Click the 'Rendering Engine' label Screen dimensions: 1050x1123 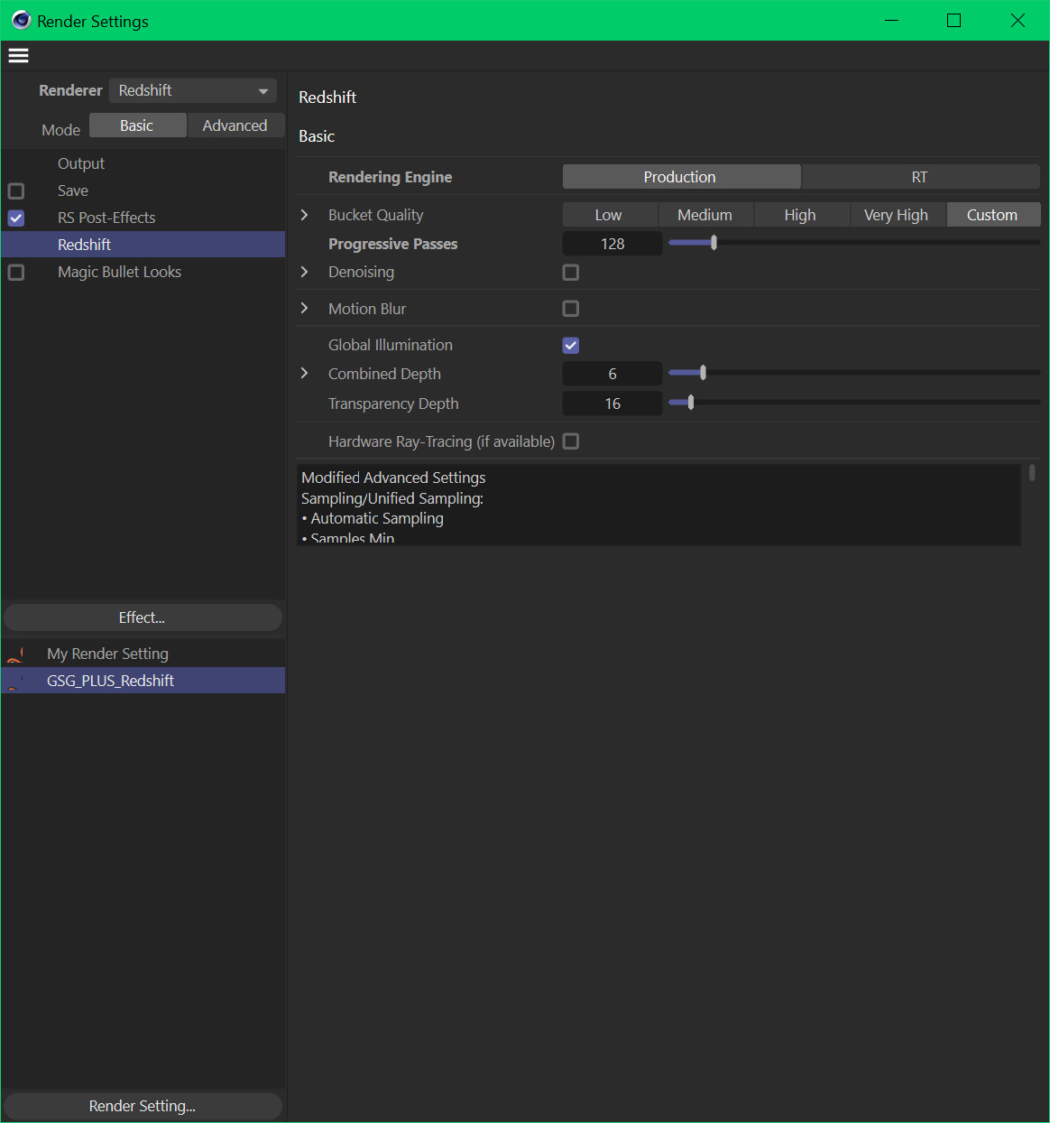(x=391, y=177)
